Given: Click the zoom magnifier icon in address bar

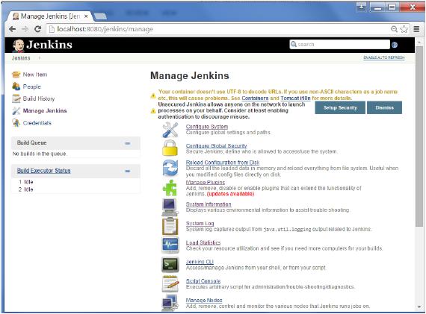Looking at the screenshot, I should tap(394, 29).
